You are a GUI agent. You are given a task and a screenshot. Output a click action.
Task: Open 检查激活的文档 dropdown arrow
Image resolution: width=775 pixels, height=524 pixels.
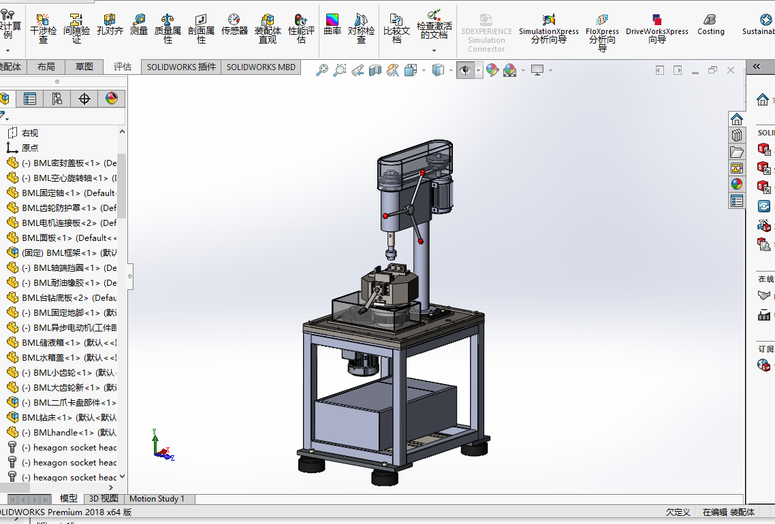pos(434,50)
